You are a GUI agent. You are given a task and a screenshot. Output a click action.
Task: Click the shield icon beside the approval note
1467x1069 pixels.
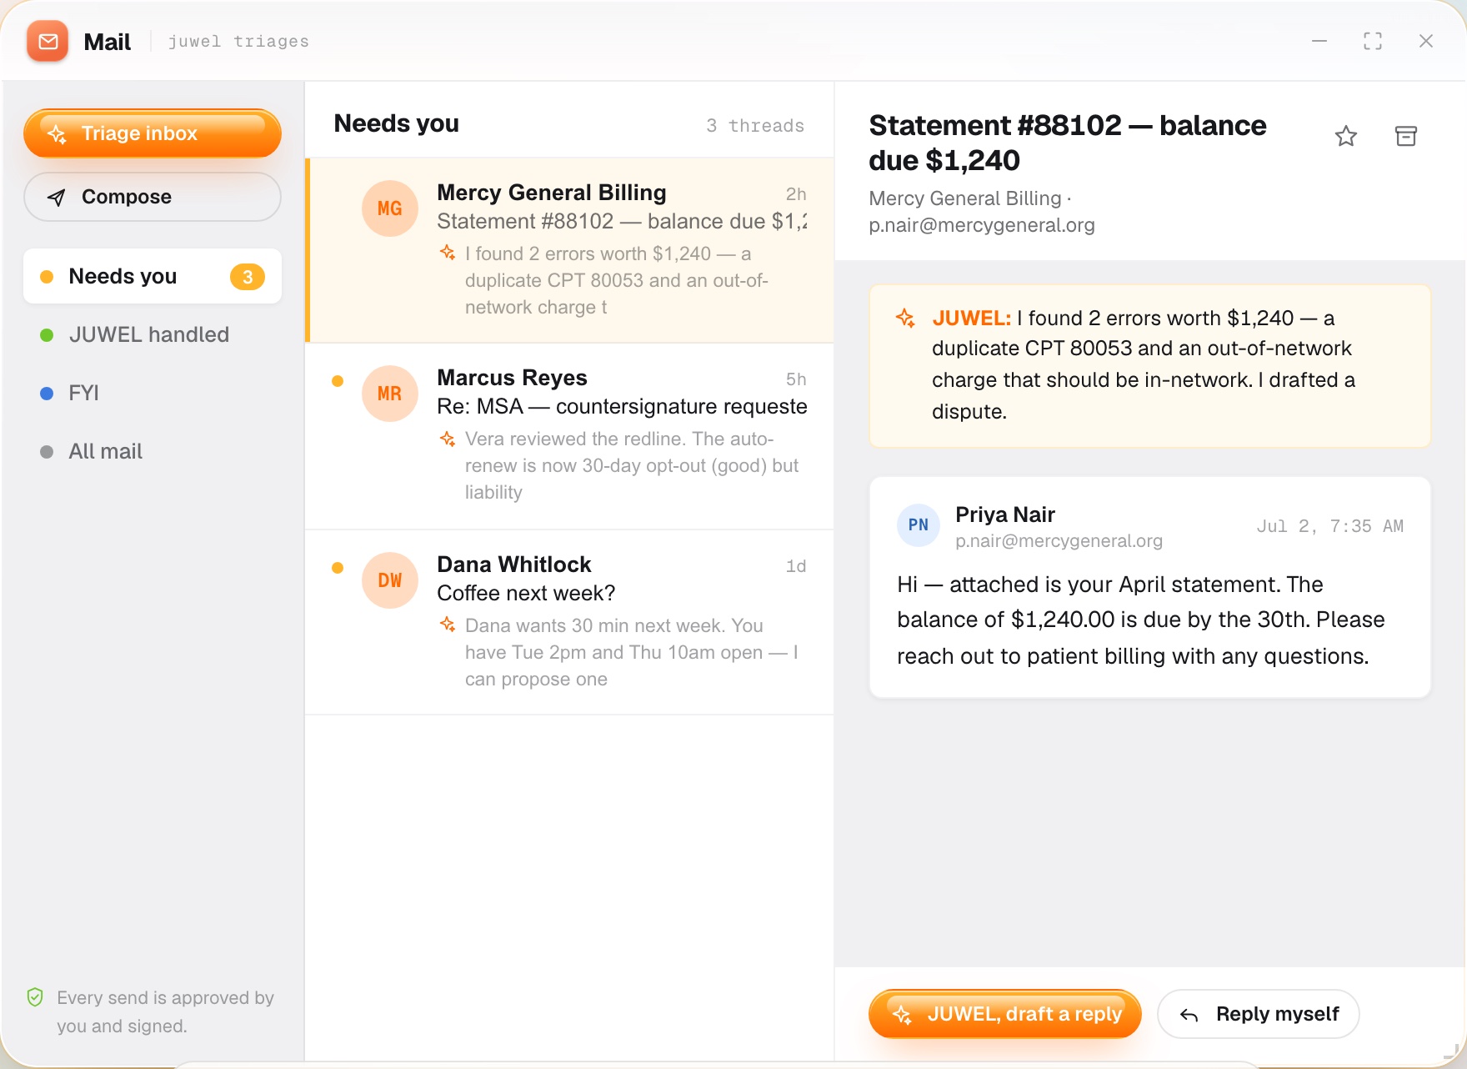point(35,997)
